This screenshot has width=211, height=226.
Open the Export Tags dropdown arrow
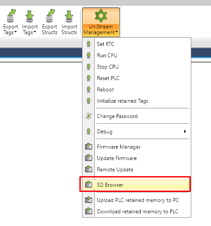tap(15, 31)
